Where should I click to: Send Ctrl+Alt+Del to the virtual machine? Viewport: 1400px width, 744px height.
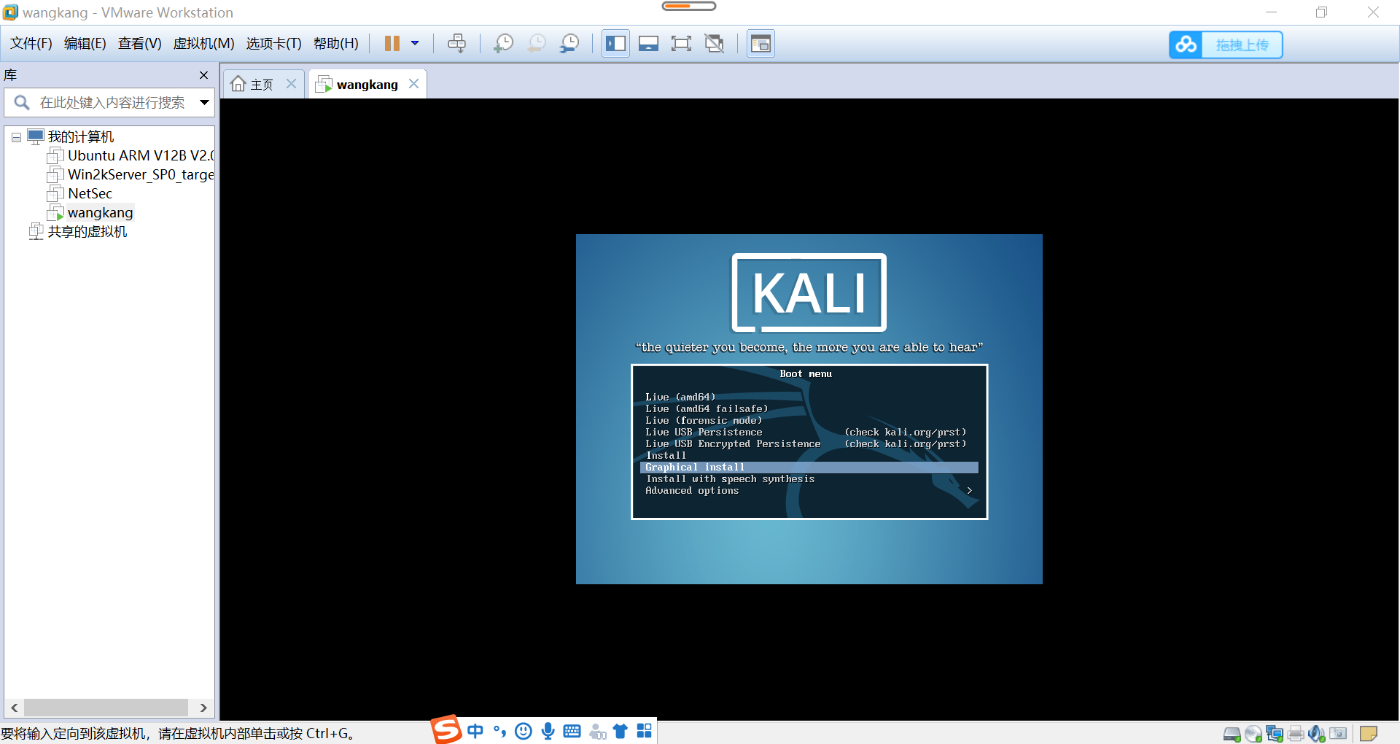coord(456,44)
